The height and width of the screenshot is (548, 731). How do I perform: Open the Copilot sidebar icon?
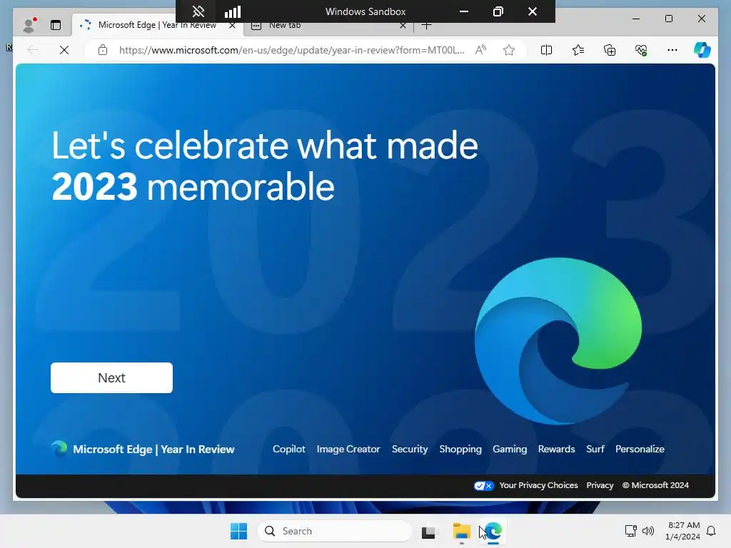point(702,50)
